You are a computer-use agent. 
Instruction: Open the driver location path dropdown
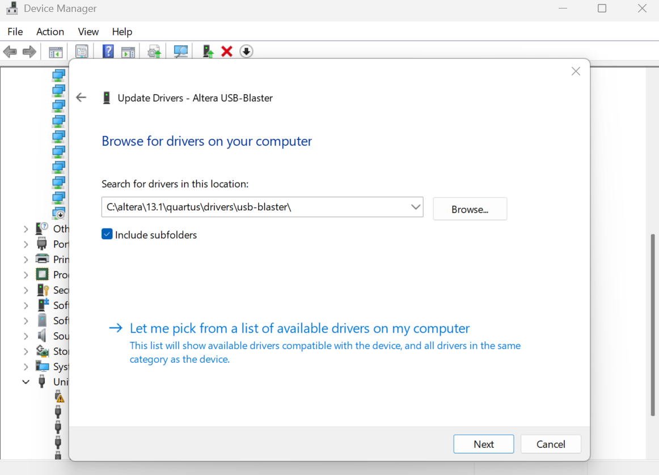click(416, 207)
